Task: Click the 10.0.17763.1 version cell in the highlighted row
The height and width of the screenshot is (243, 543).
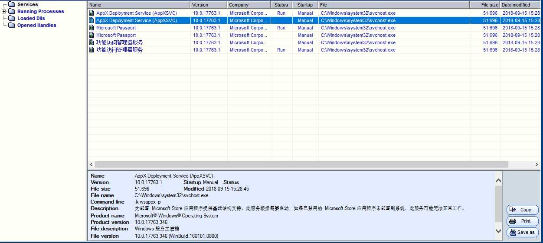Action: tap(206, 20)
